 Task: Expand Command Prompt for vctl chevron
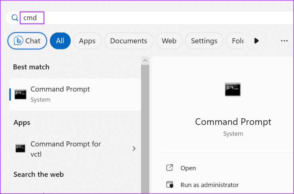[x=134, y=149]
